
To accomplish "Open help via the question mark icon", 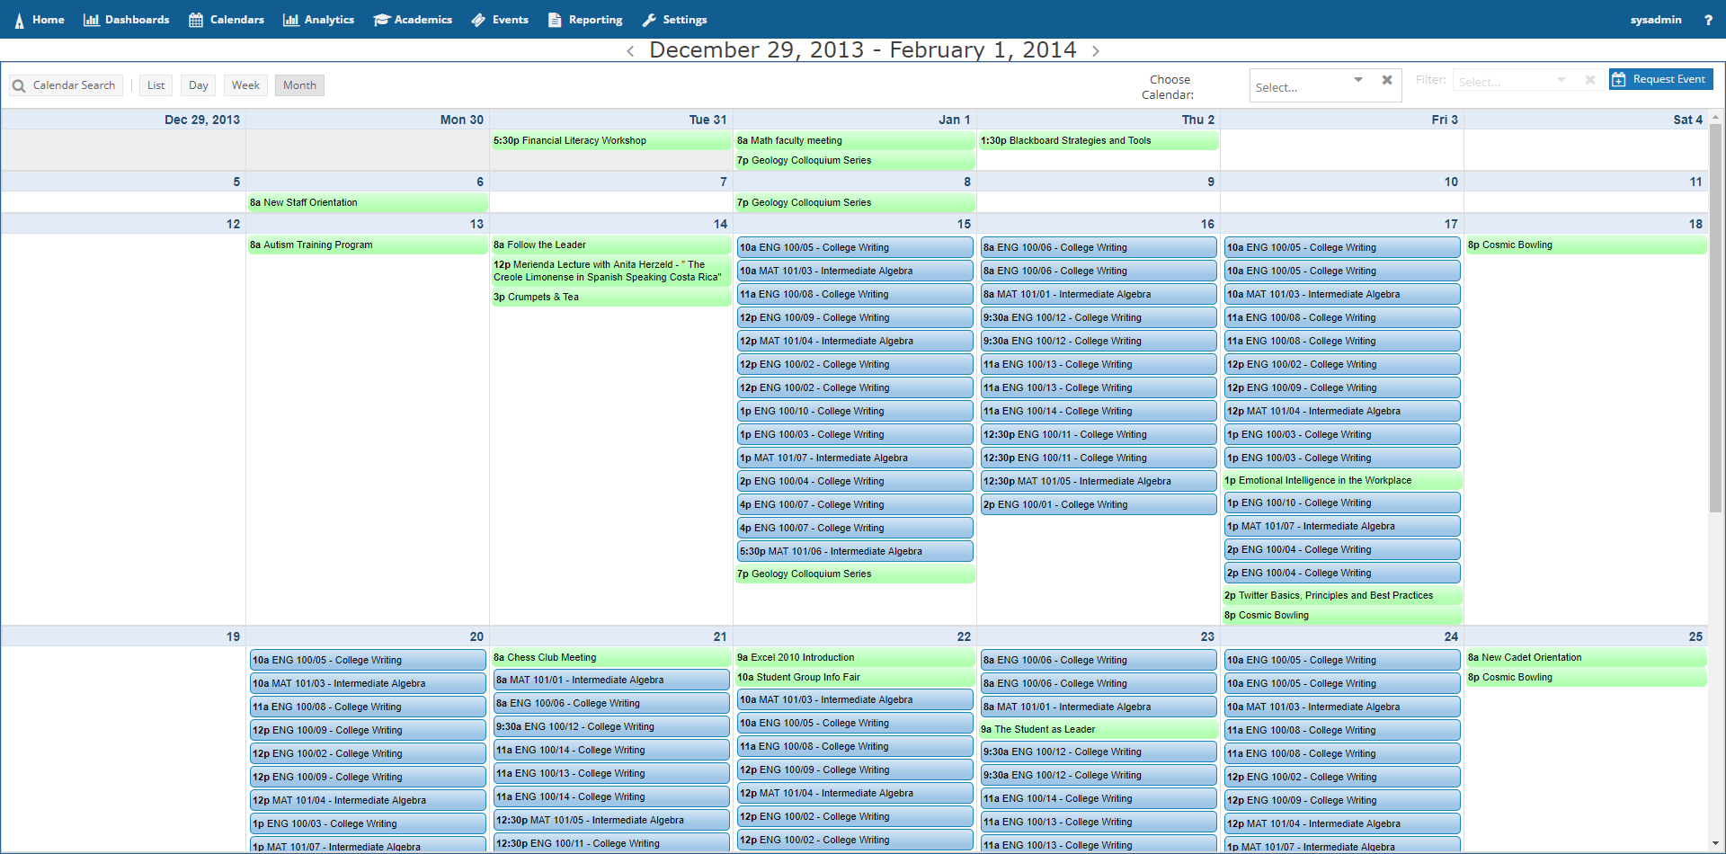I will (1708, 20).
